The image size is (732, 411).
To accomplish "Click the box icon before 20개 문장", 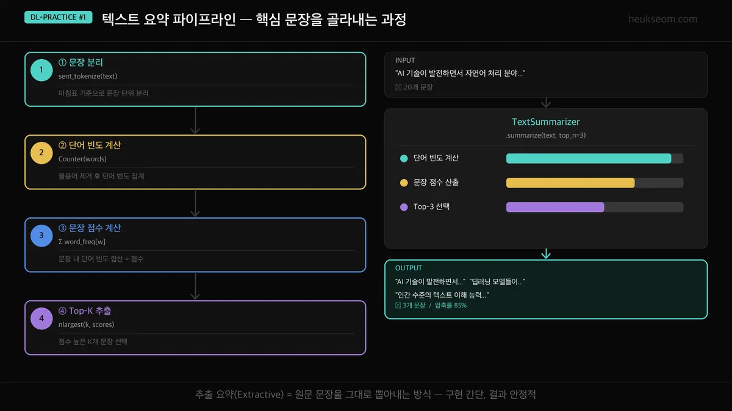I will [398, 87].
